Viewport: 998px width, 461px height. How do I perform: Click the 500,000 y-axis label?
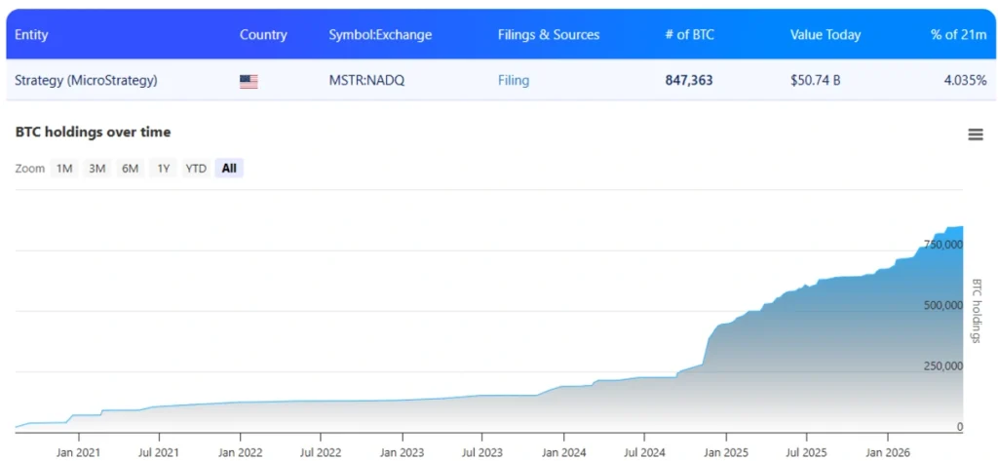[x=943, y=305]
